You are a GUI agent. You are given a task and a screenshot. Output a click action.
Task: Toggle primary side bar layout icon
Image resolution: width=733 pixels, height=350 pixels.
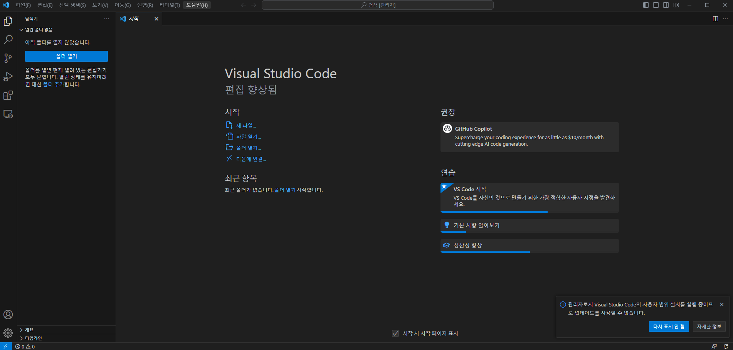tap(646, 5)
